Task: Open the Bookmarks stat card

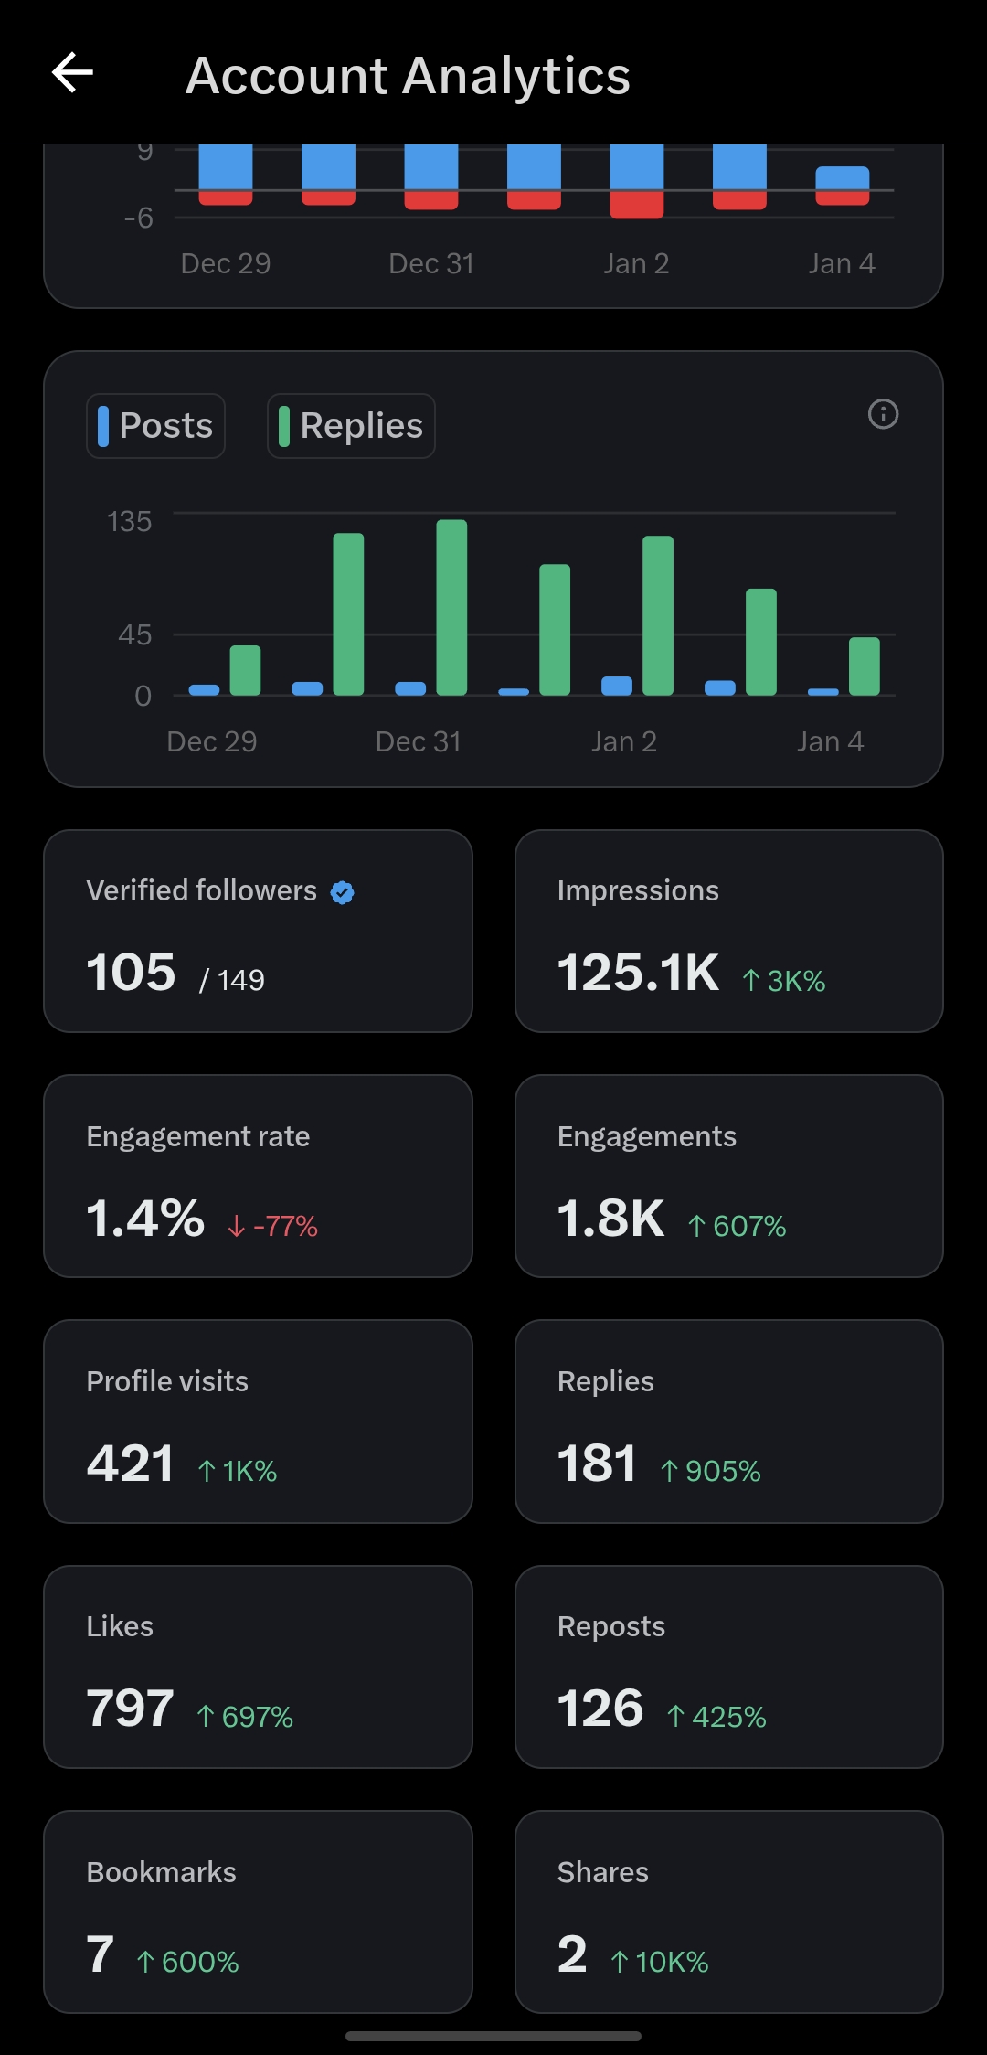Action: point(258,1911)
